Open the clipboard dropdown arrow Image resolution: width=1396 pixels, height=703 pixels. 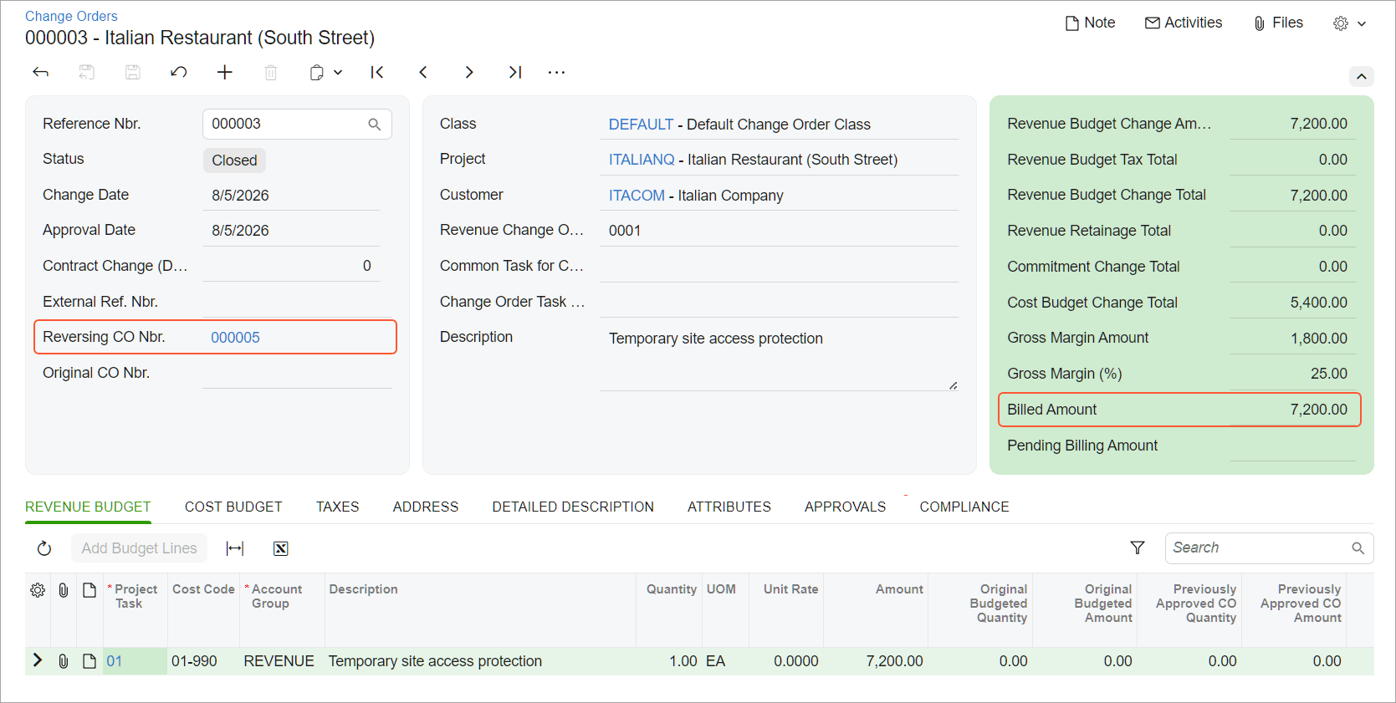tap(338, 73)
